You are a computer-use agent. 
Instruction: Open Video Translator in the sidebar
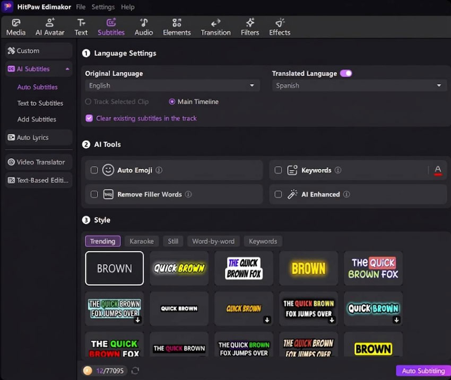click(x=39, y=162)
